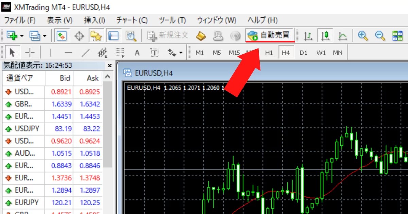Click the New Chart green plus icon

point(12,35)
